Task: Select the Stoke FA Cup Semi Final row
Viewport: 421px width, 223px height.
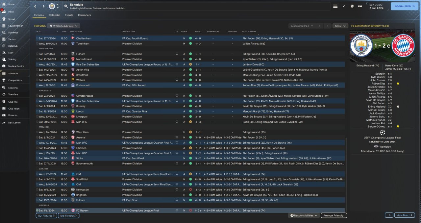Action: click(x=190, y=158)
